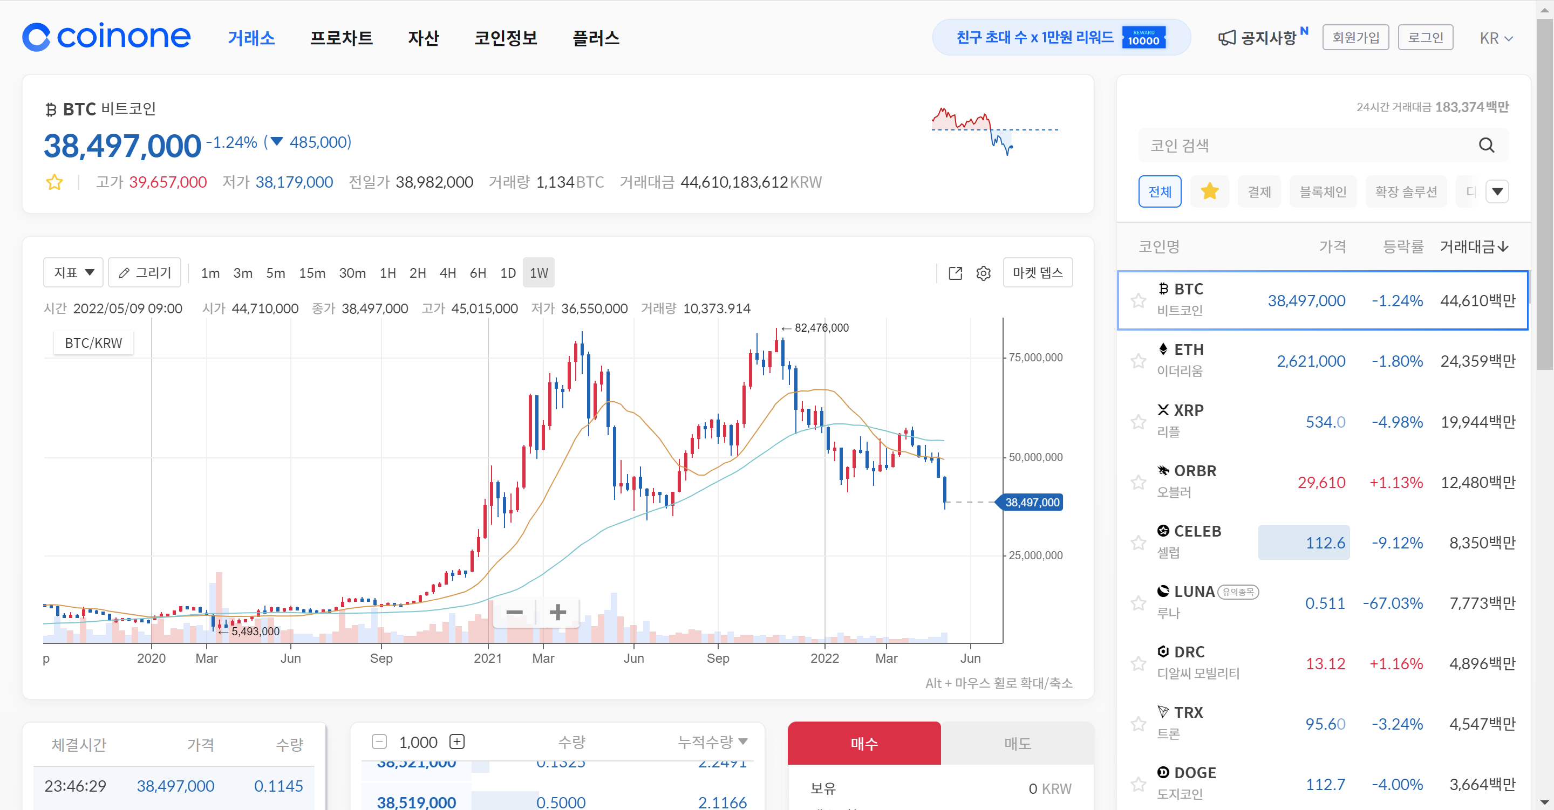Screen dimensions: 1554x810
Task: Click the coinone logo
Action: tap(106, 37)
